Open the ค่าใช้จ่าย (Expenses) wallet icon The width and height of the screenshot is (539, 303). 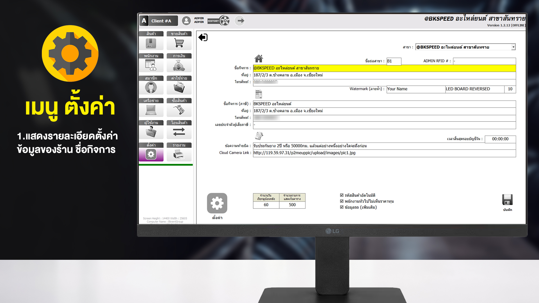[x=179, y=85]
